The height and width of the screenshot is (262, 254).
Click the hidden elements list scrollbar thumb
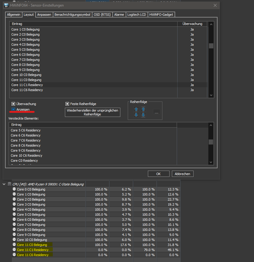pyautogui.click(x=211, y=142)
